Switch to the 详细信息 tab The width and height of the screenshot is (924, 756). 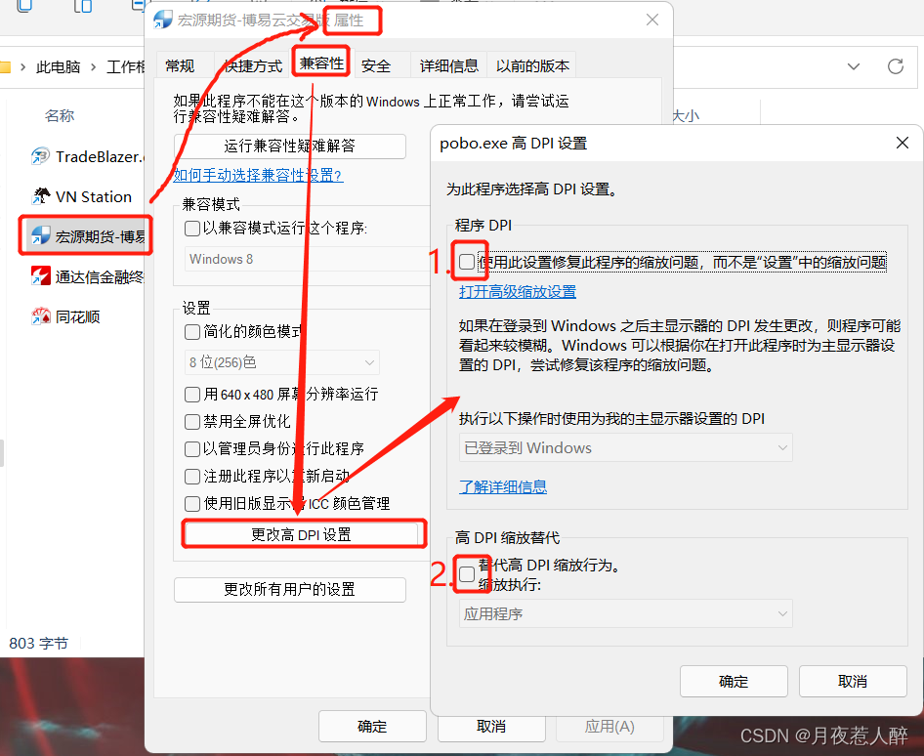point(448,66)
